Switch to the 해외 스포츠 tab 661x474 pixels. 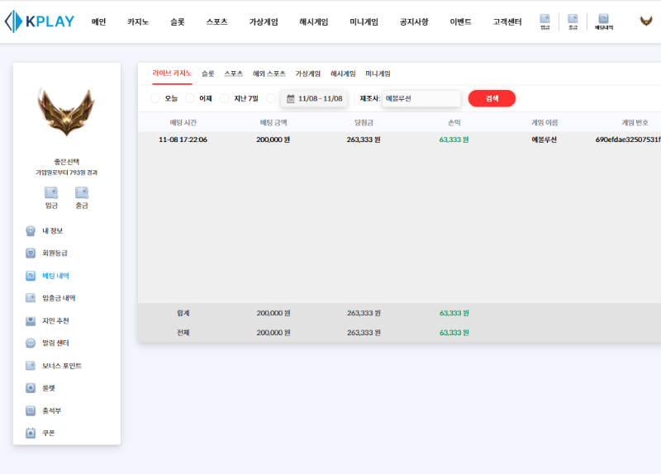click(x=269, y=73)
